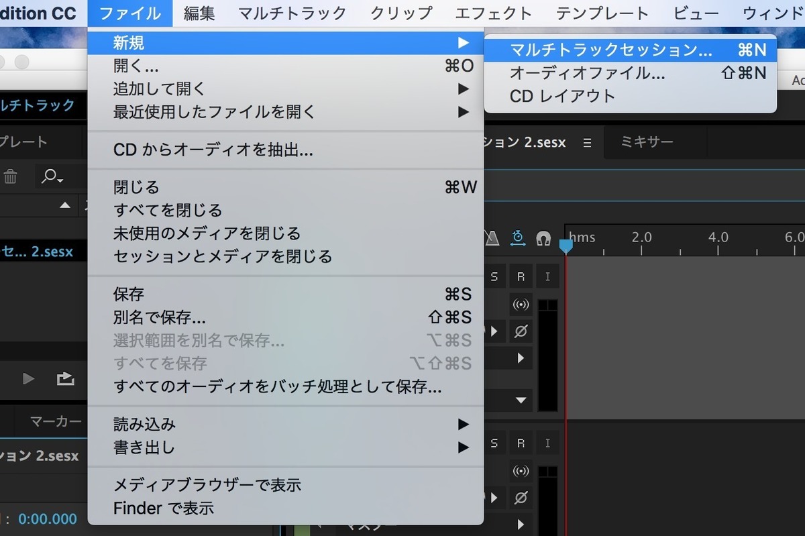Screen dimensions: 805x536
Task: Click the playback preview icon in files panel
Action: click(28, 379)
